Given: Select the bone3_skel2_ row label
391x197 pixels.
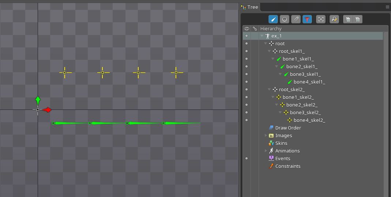Looking at the screenshot, I should coord(305,113).
